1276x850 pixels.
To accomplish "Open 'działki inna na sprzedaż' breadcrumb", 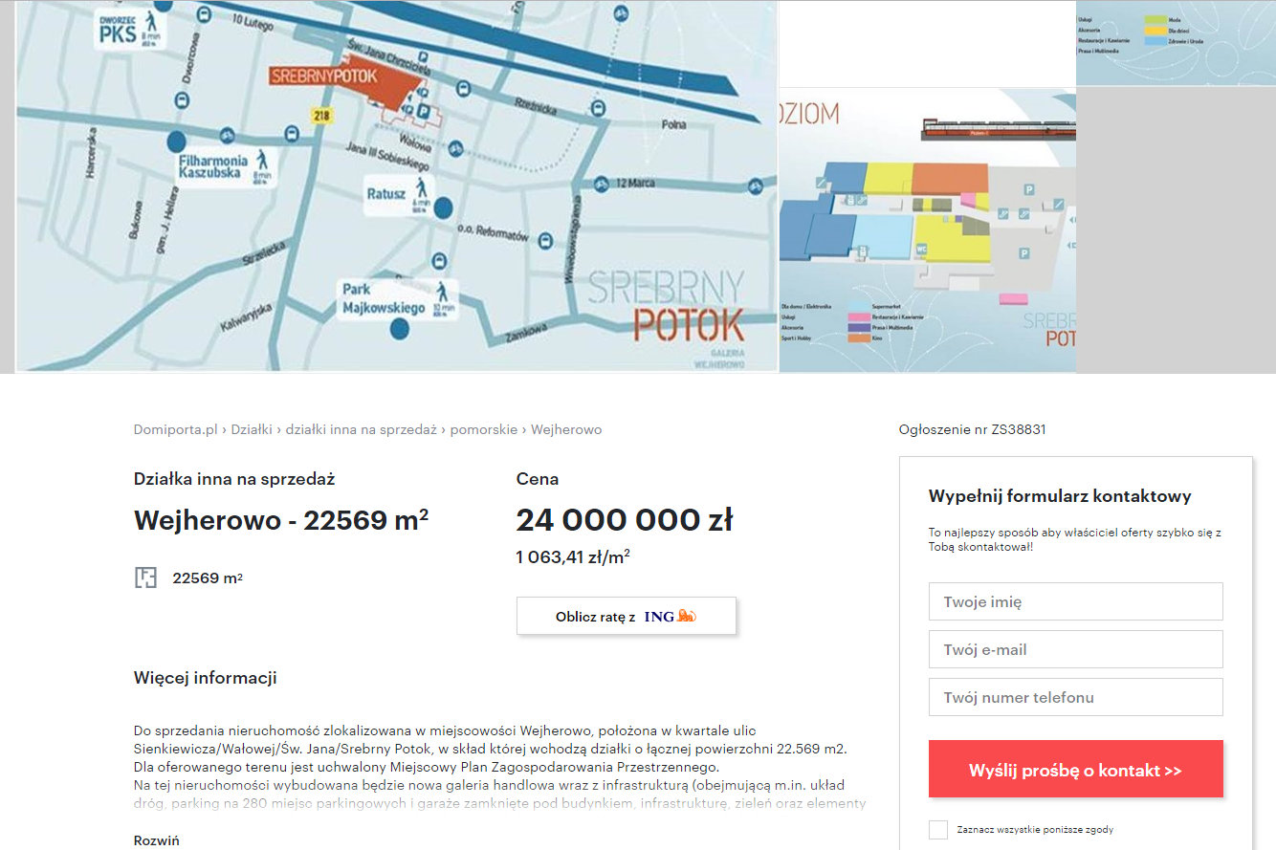I will coord(361,429).
